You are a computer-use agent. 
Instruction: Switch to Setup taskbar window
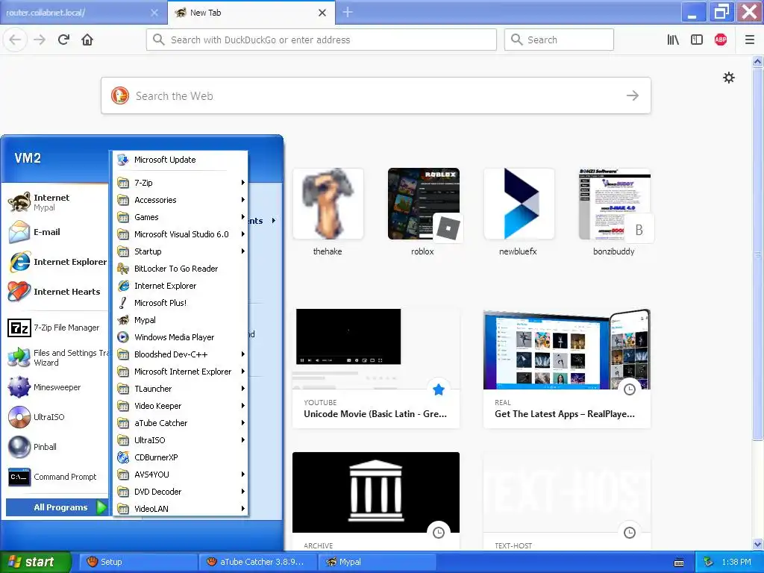click(x=137, y=562)
